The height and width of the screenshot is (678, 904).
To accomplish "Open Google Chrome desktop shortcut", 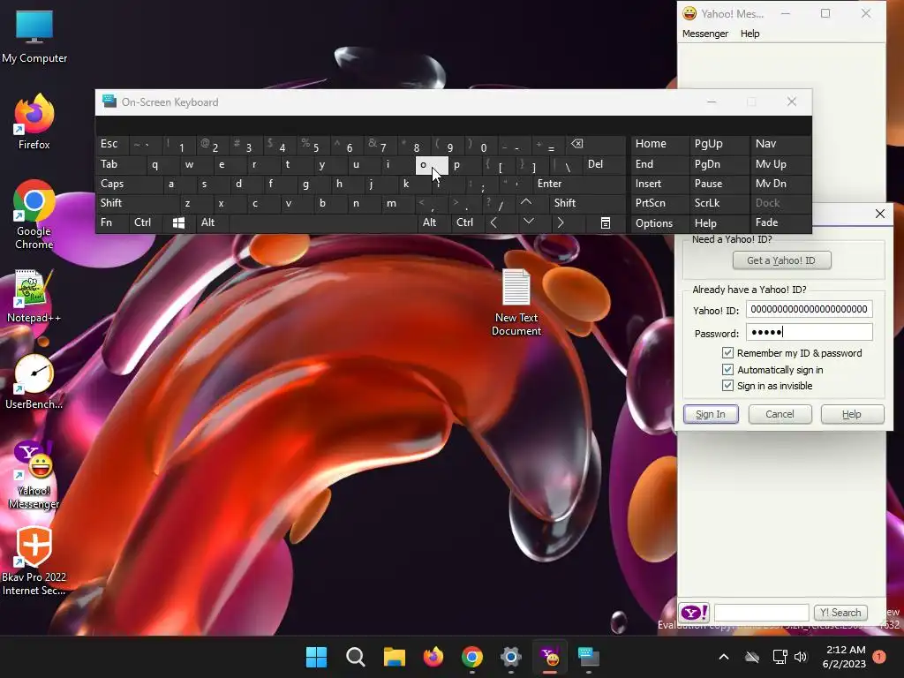I will 34,215.
